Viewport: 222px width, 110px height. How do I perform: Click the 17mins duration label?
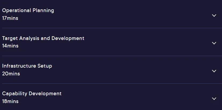point(10,18)
